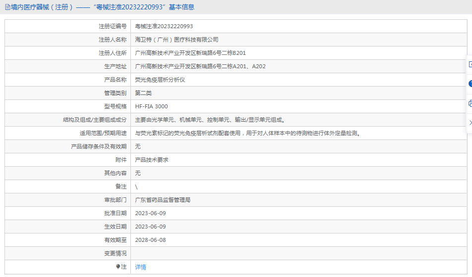Click the registrant address ending in 二栋B201
The height and width of the screenshot is (277, 472).
190,53
